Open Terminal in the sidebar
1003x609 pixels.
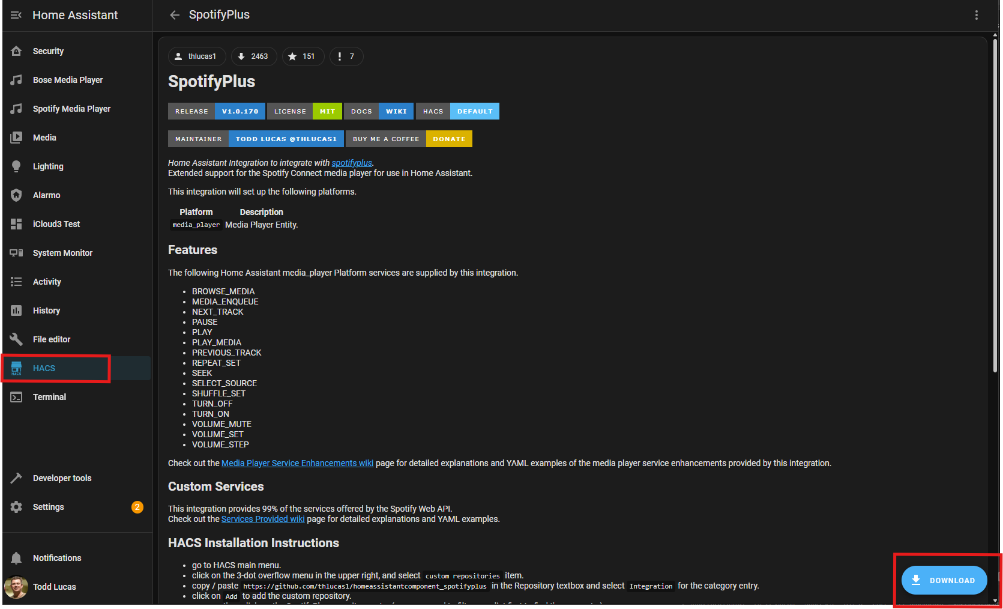[x=76, y=397]
